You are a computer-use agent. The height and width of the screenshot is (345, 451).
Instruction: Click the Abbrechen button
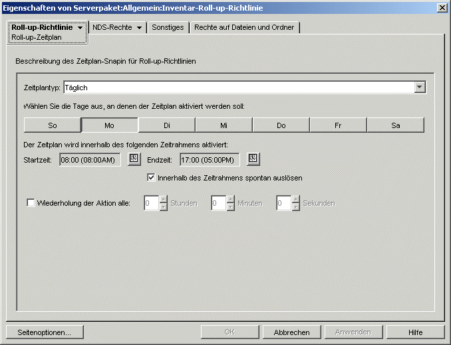pyautogui.click(x=291, y=332)
